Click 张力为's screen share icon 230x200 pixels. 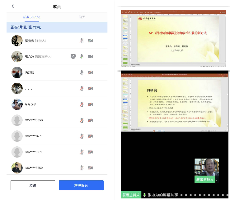[x=73, y=56]
